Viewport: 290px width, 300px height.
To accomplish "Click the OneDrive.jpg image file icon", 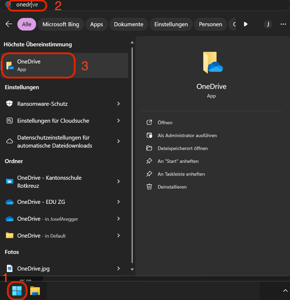I will (x=10, y=268).
